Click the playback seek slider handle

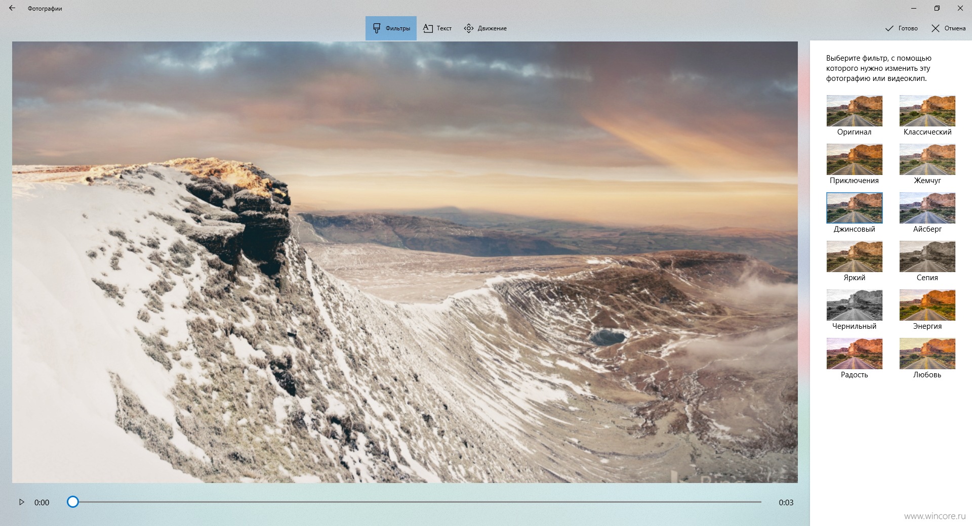[x=73, y=502]
